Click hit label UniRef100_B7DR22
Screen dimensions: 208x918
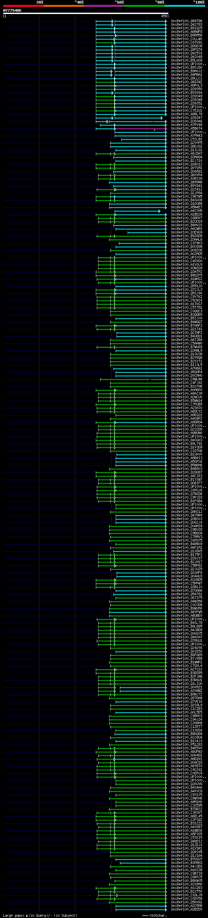click(x=186, y=809)
